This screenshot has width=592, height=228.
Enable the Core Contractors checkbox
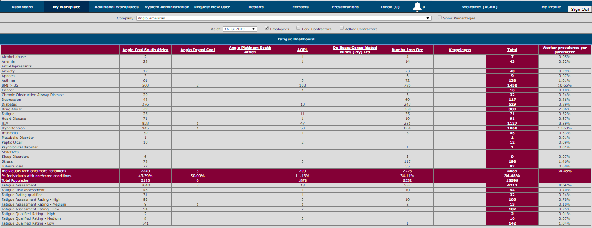click(x=298, y=28)
